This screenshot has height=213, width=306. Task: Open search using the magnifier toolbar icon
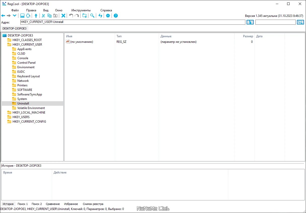(92, 16)
